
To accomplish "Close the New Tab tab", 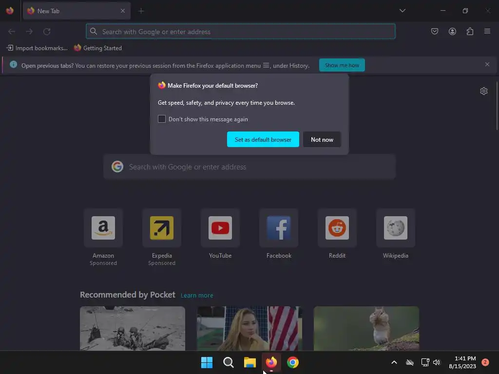I will [123, 11].
